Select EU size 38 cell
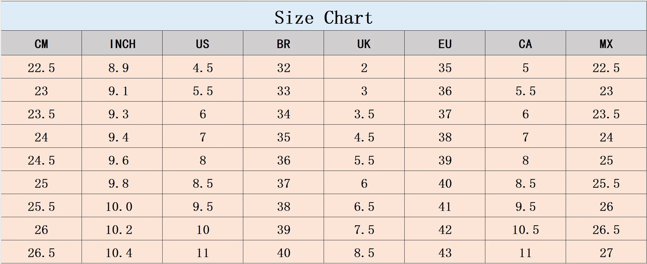This screenshot has height=264, width=647. [445, 137]
